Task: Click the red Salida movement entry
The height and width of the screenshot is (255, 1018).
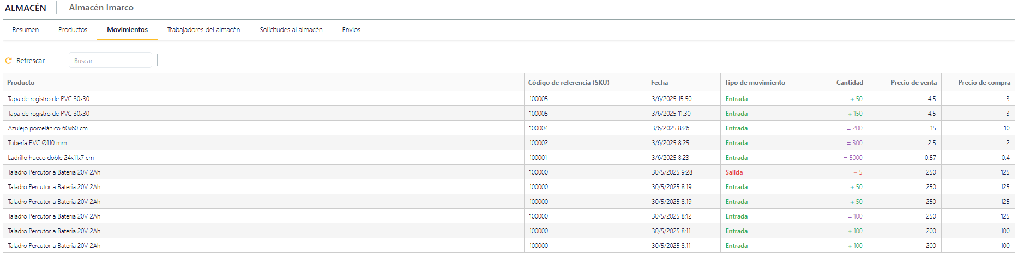Action: click(734, 172)
